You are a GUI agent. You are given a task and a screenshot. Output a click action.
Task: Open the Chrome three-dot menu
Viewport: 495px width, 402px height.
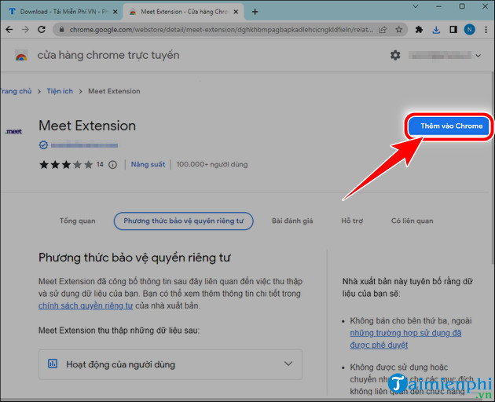[486, 30]
